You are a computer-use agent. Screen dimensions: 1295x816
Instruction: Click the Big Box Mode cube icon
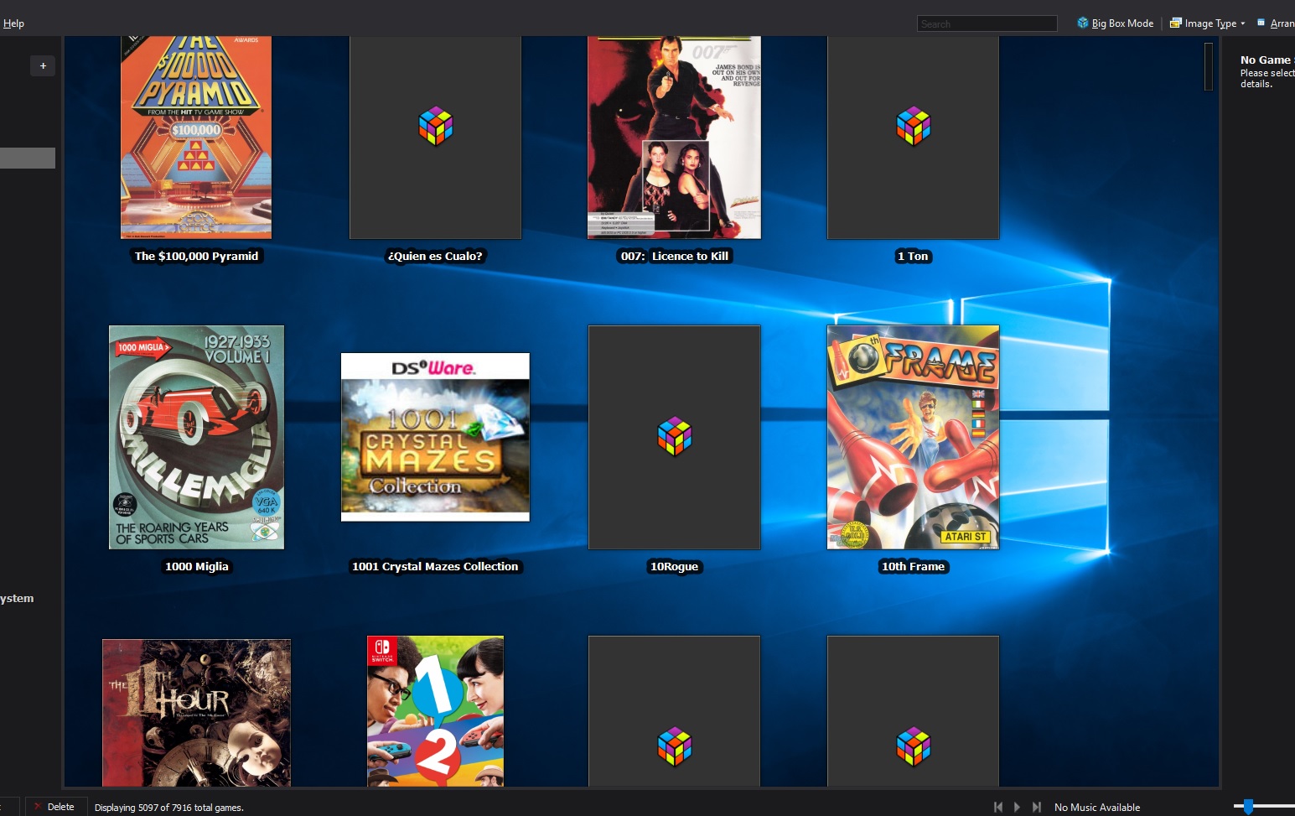pyautogui.click(x=1083, y=23)
